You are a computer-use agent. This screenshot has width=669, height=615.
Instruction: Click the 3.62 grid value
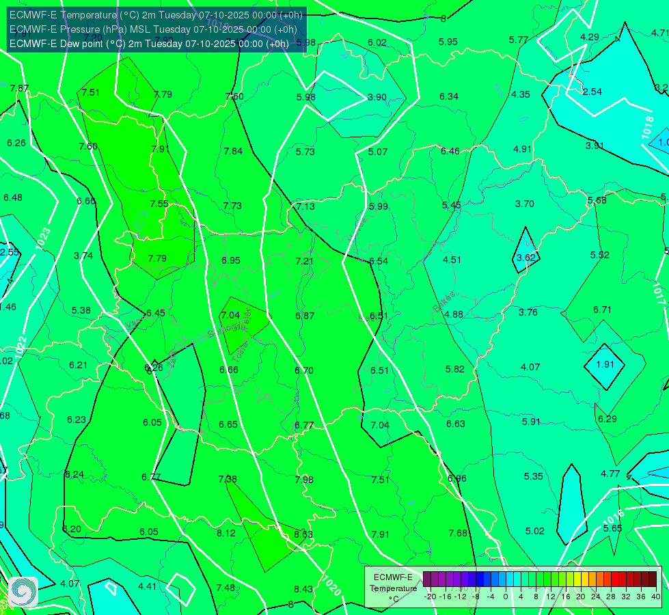click(x=525, y=258)
